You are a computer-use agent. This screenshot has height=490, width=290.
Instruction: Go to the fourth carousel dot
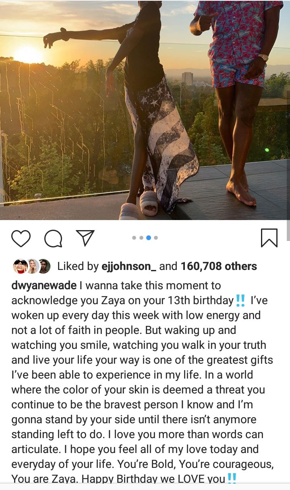coord(156,238)
